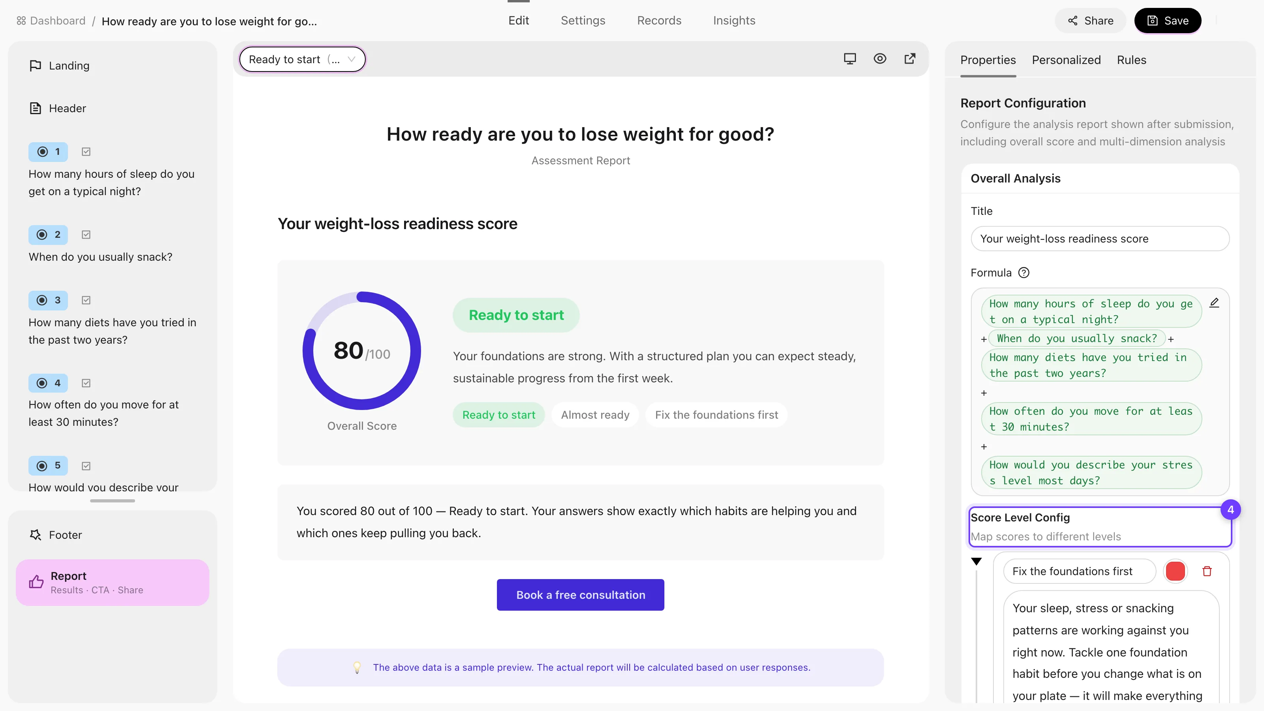Select question 5 radio-type badge

[48, 466]
